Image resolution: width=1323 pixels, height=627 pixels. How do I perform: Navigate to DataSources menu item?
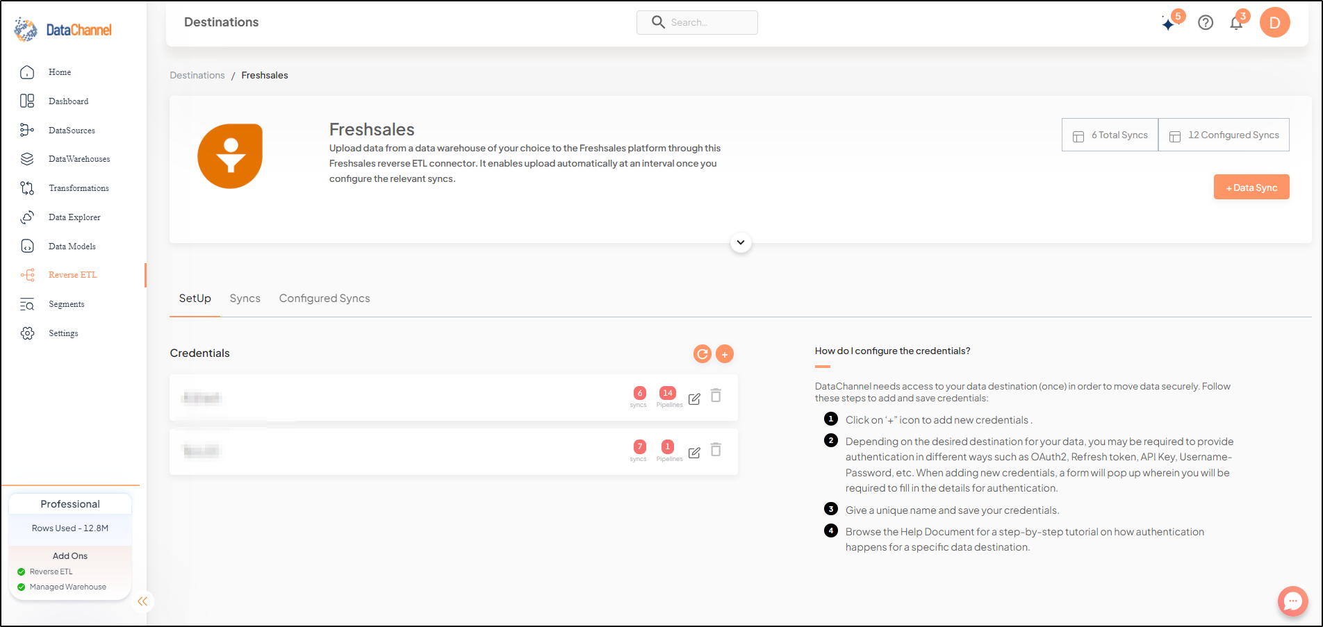[72, 131]
